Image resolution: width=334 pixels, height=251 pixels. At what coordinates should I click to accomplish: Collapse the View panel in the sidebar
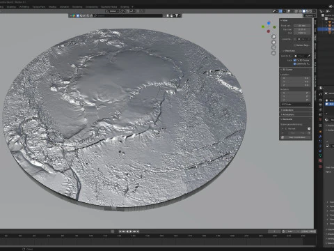point(285,20)
